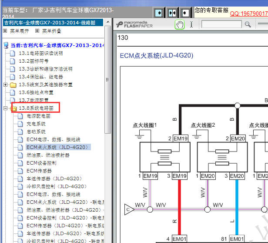Click the page icon next to 充电系统
Viewport: 268px width, 243px height.
click(20, 124)
